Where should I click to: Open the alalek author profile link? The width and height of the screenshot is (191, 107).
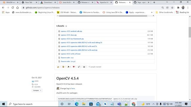[x=36, y=81]
